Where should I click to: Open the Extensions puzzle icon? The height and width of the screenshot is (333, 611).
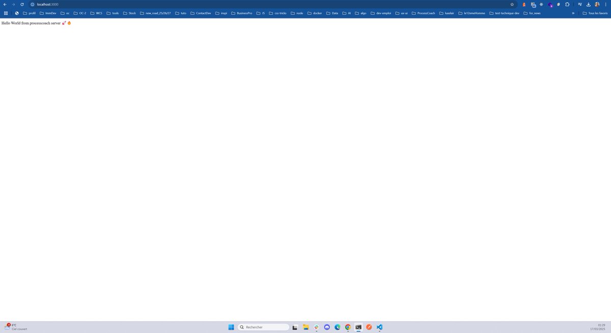click(567, 4)
